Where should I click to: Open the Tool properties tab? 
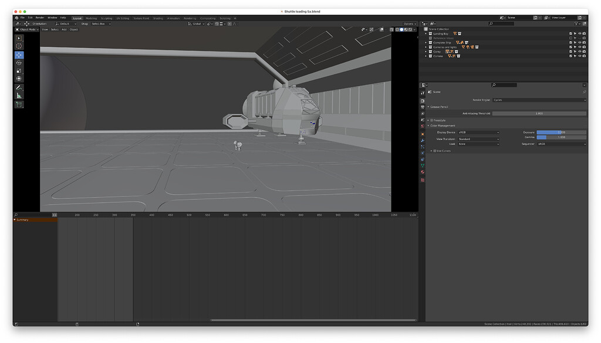click(x=423, y=93)
